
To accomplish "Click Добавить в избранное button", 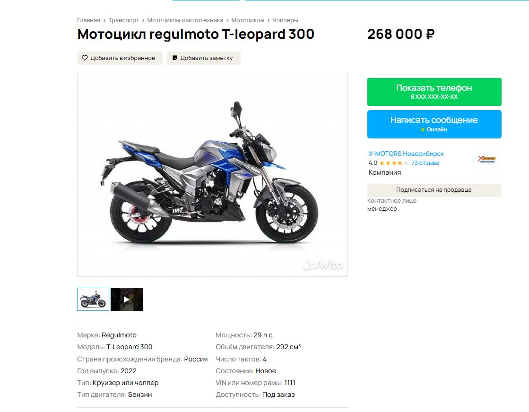I will [120, 58].
